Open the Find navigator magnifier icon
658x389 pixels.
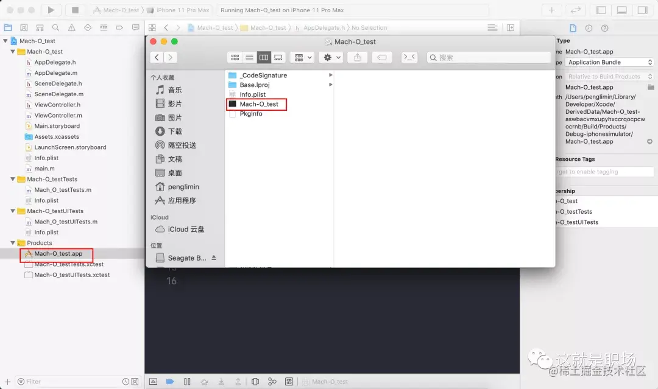coord(55,27)
